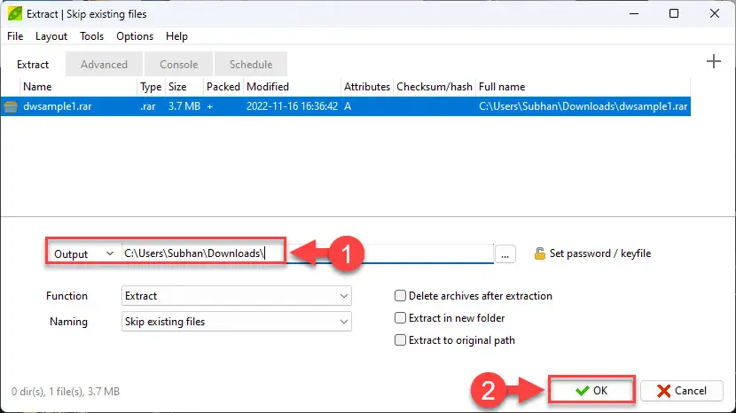Open the File menu
Viewport: 736px width, 413px height.
click(15, 36)
